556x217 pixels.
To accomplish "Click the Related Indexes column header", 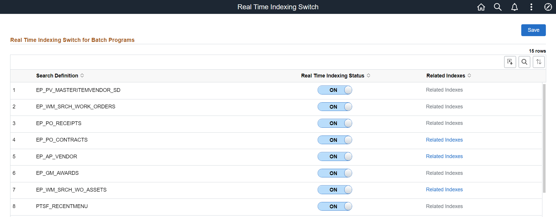I will (x=446, y=76).
